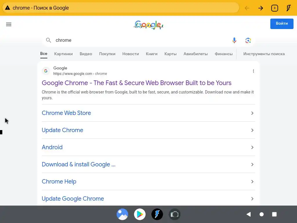Screen dimensions: 297x223
Task: Switch to the Книги tab
Action: pos(151,54)
